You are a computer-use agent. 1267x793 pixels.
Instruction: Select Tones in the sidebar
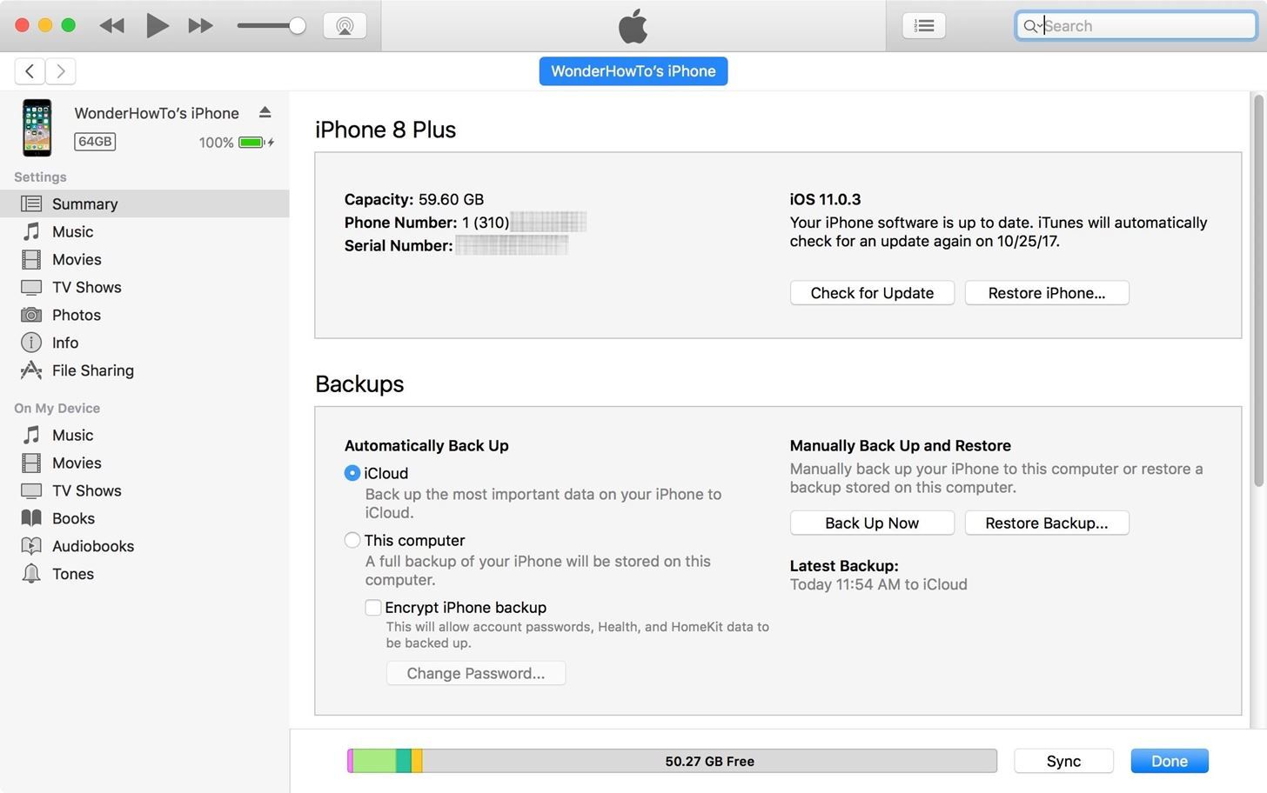click(x=72, y=574)
